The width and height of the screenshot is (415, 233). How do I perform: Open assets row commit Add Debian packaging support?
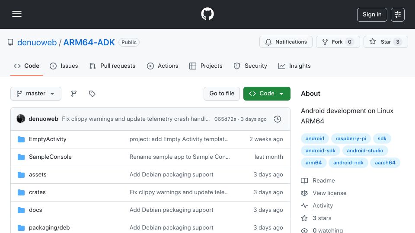(x=171, y=175)
